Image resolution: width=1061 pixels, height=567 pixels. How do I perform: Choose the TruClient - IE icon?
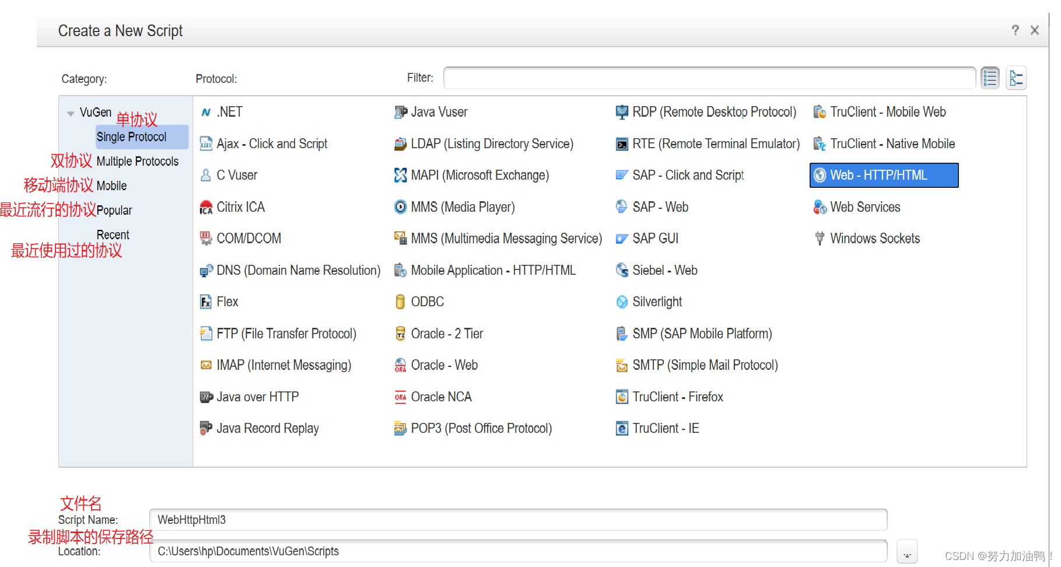point(622,428)
